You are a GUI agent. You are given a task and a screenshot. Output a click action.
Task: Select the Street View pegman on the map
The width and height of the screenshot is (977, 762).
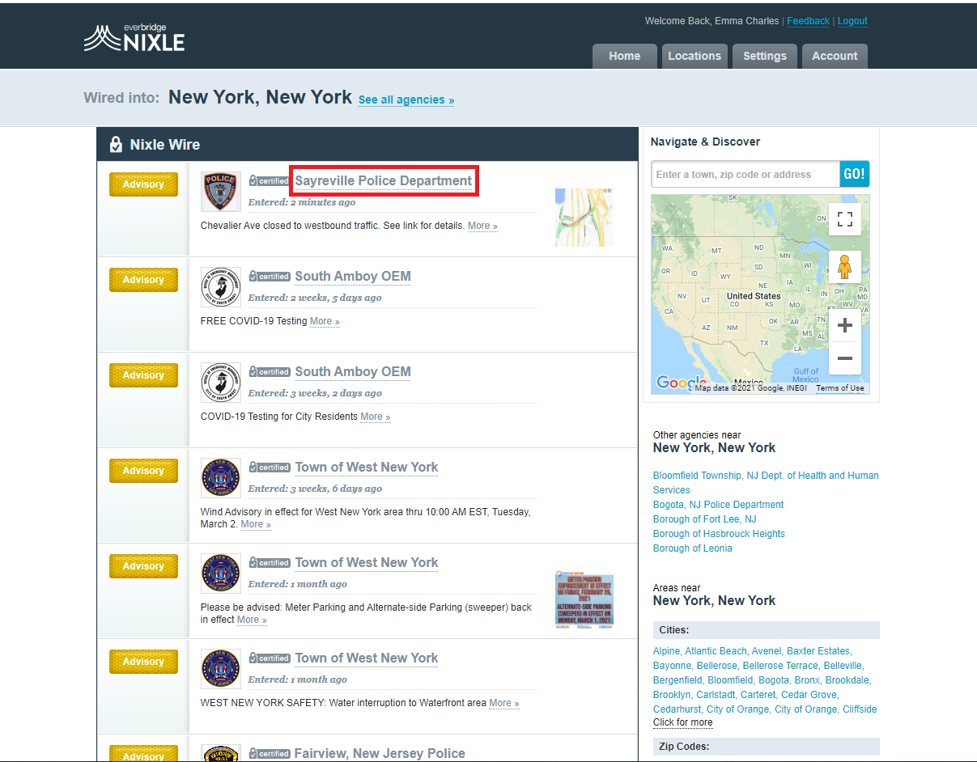pos(845,267)
